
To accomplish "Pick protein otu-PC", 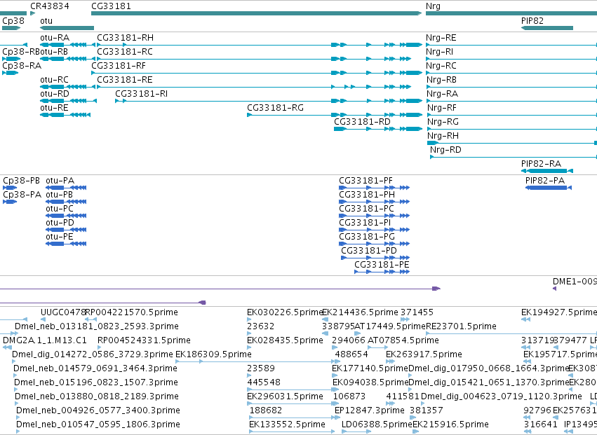I will coord(60,209).
